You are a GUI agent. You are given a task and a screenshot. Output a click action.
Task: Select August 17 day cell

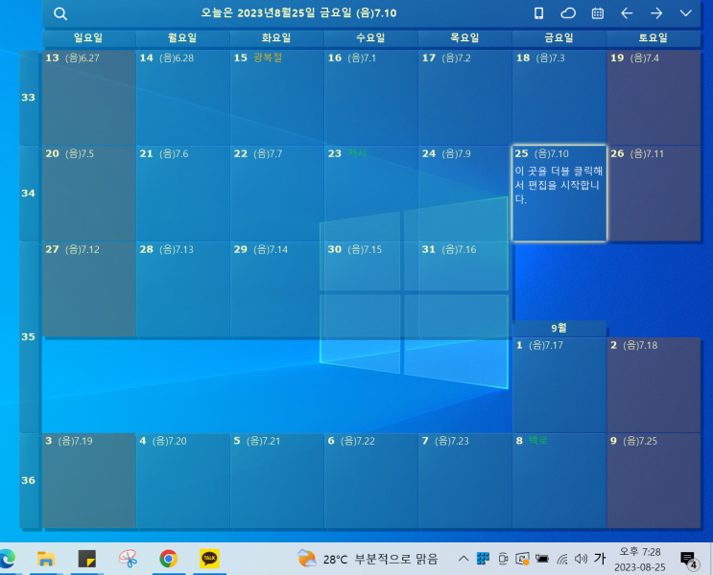click(465, 97)
